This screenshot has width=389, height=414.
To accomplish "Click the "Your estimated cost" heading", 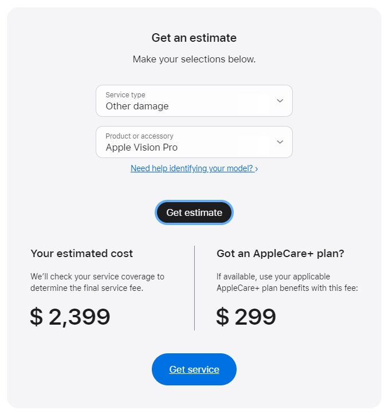I will (81, 253).
